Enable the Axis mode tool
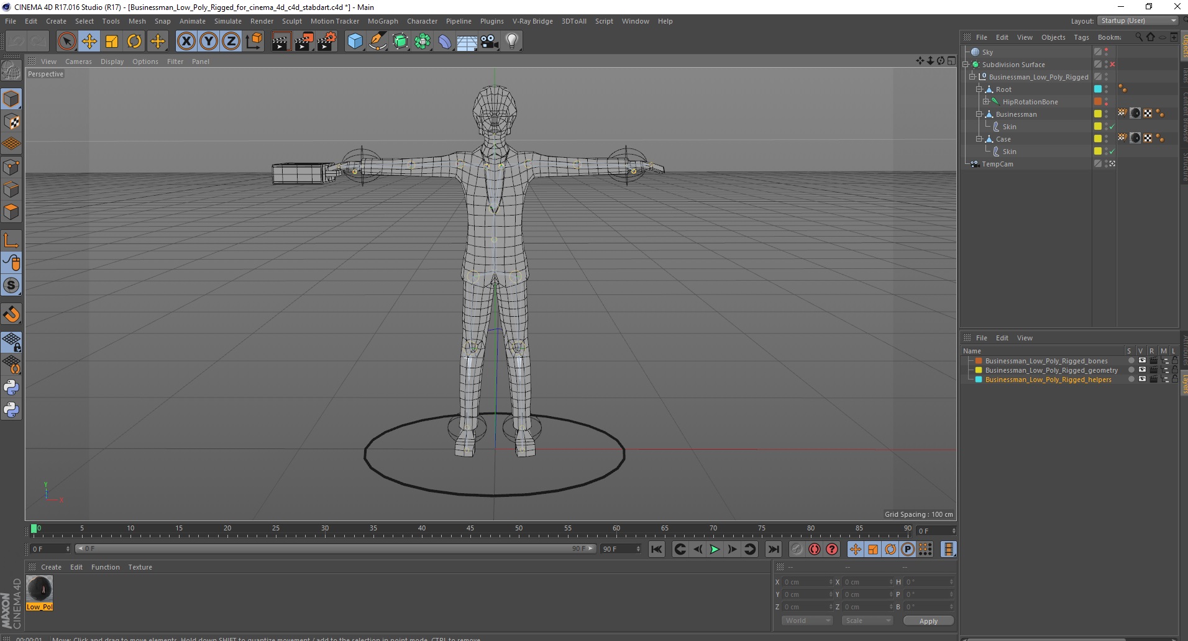This screenshot has width=1188, height=641. pyautogui.click(x=11, y=240)
